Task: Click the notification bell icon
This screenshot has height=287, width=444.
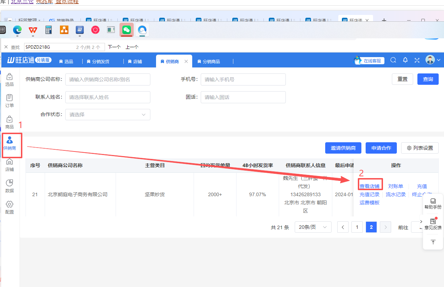Action: tap(405, 60)
